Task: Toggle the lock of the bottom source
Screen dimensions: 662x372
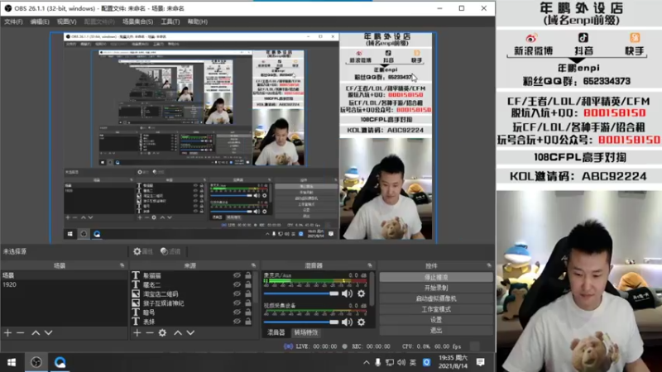Action: [248, 322]
